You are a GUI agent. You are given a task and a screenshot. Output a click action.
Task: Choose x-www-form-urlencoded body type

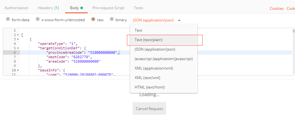tap(38, 19)
